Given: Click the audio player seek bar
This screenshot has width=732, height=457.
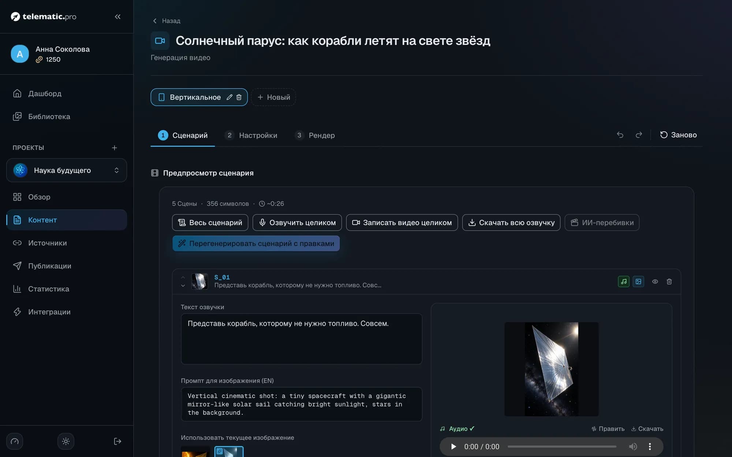Looking at the screenshot, I should coord(562,447).
